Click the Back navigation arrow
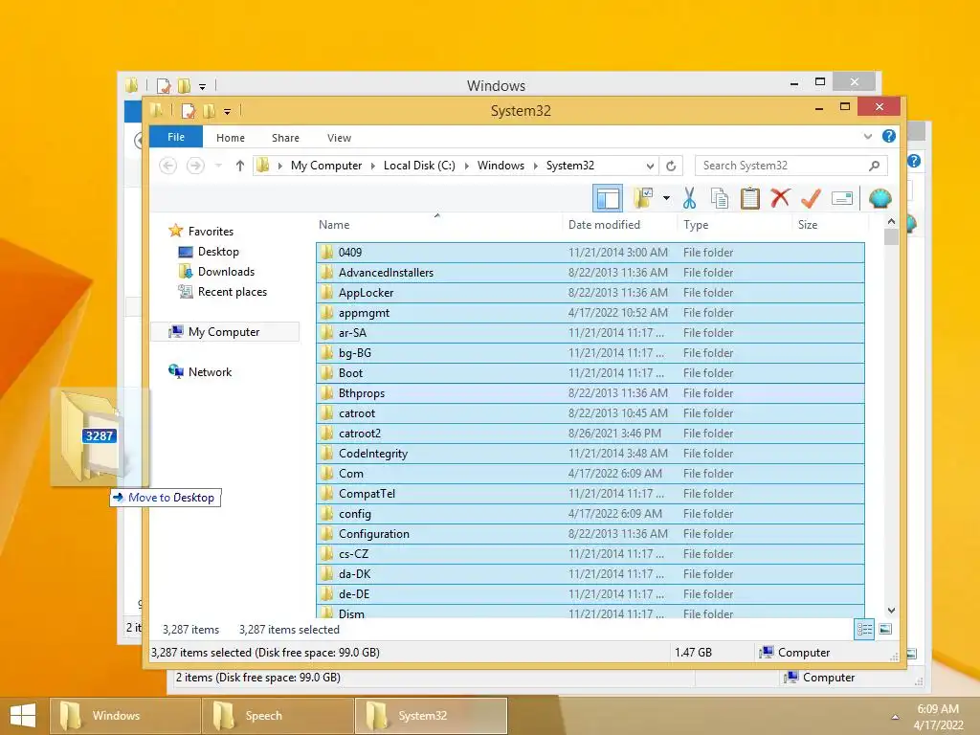The height and width of the screenshot is (735, 980). pos(167,166)
